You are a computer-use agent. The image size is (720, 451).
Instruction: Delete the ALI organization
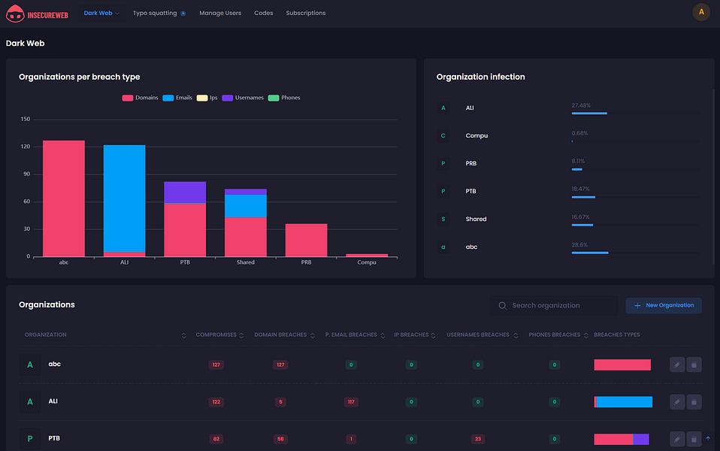694,402
